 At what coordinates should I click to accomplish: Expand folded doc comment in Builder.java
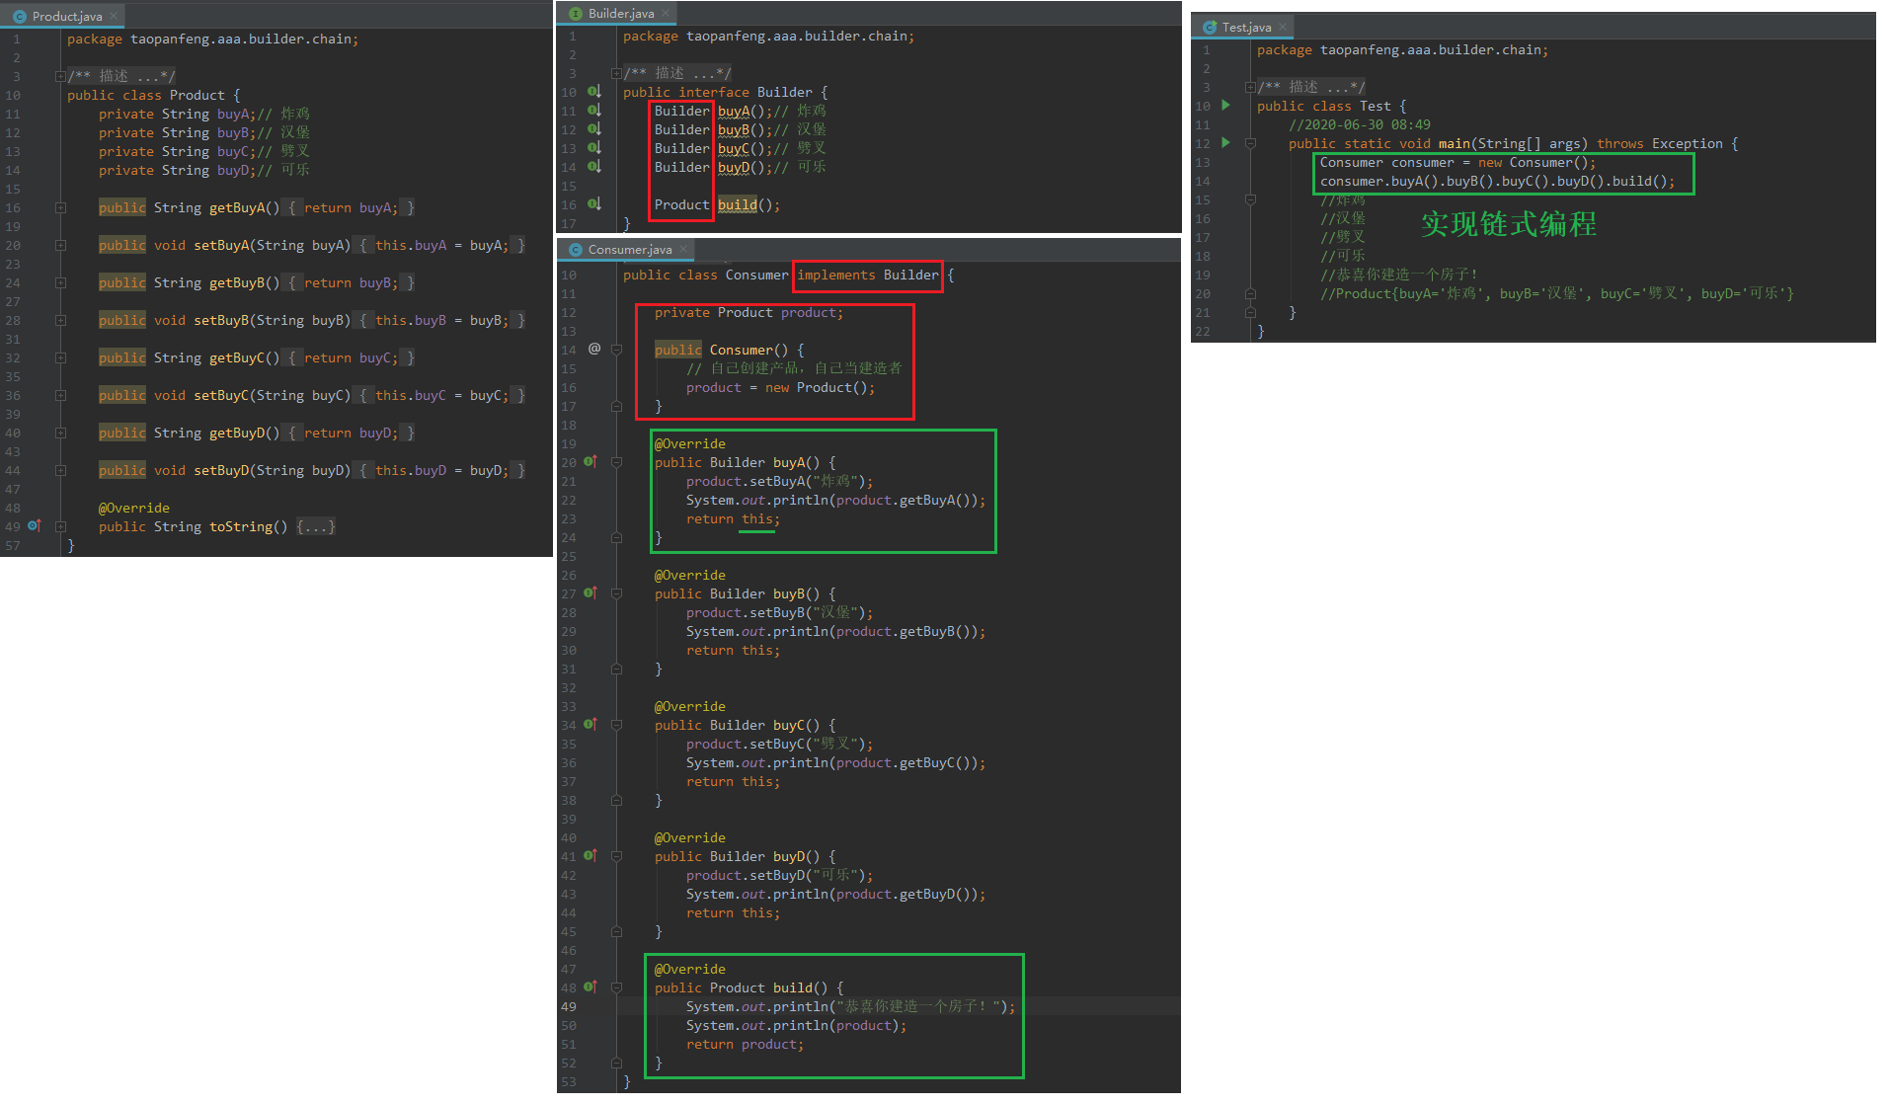point(616,73)
